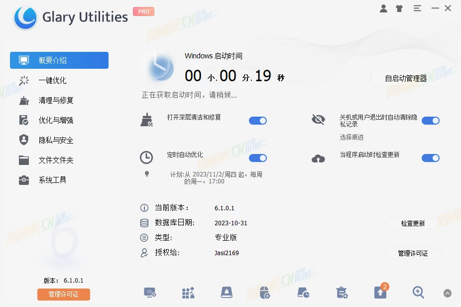Screen dimensions: 461x307
Task: Click the disk cleaner drive icon
Action: click(227, 293)
